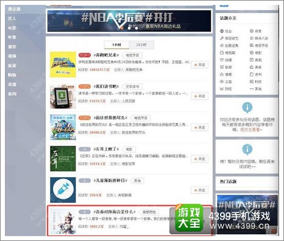Open the #我们读书吧# topic title
The height and width of the screenshot is (241, 284).
pos(106,86)
